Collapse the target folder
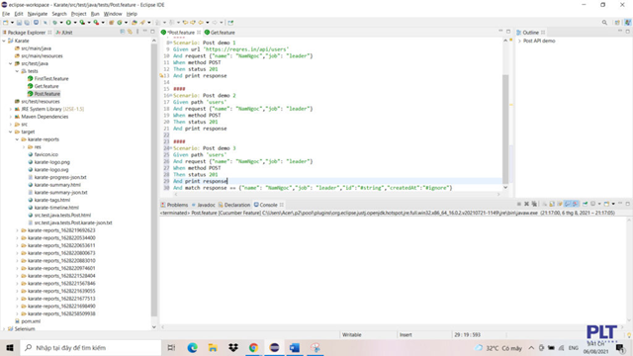The height and width of the screenshot is (356, 633). click(x=11, y=132)
